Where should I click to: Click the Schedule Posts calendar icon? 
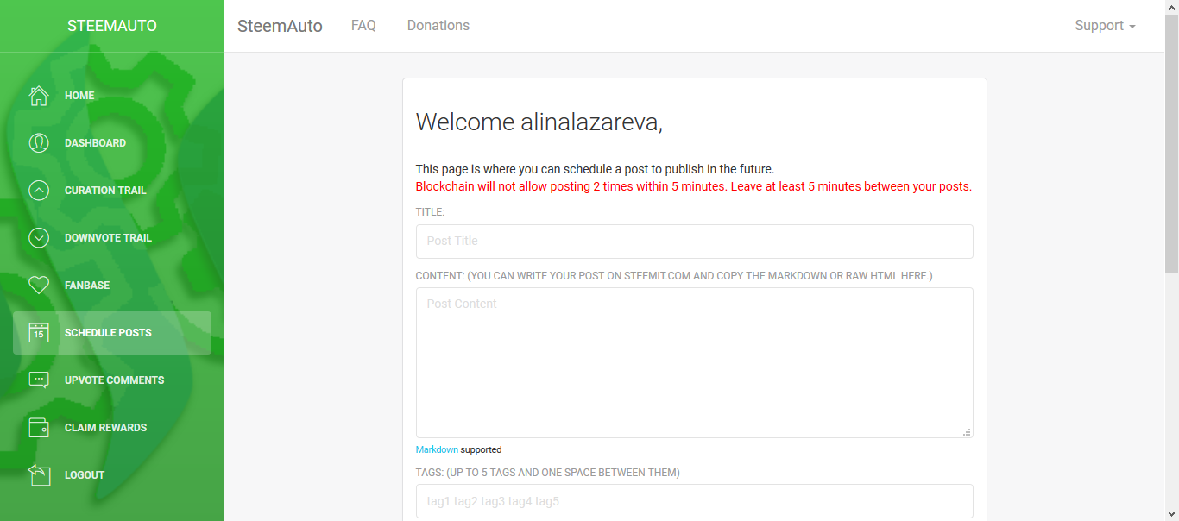coord(39,333)
